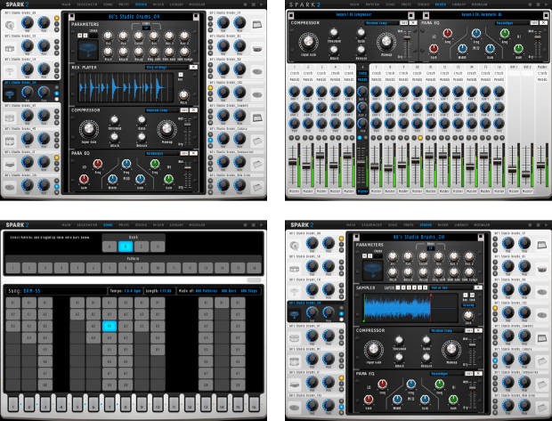
Task: Click Mixer channel 1 volume fader
Action: [x=293, y=162]
